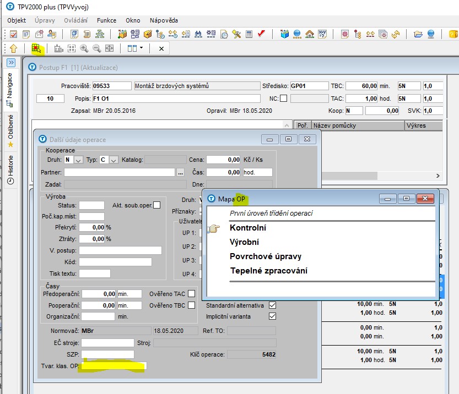Click the yellow up arrow toolbar icon
This screenshot has width=459, height=394.
pos(13,48)
